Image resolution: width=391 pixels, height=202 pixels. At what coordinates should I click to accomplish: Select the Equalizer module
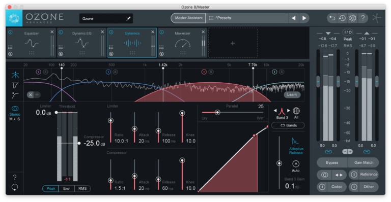[31, 43]
